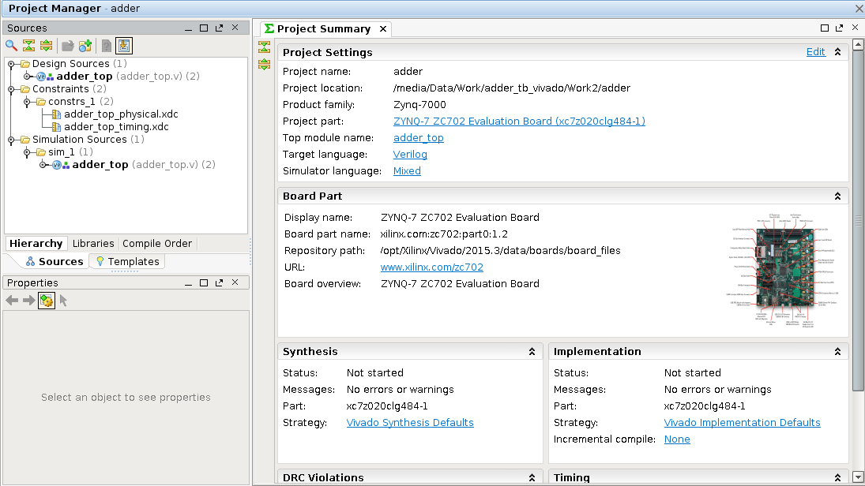Open the Templates tab
The width and height of the screenshot is (865, 486).
(x=127, y=262)
